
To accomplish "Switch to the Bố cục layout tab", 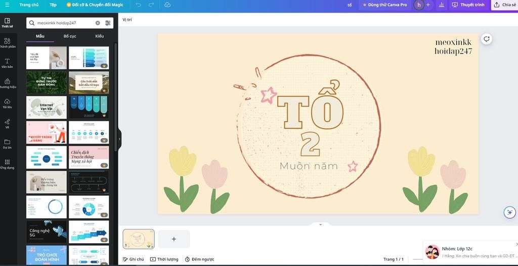I will pyautogui.click(x=70, y=36).
